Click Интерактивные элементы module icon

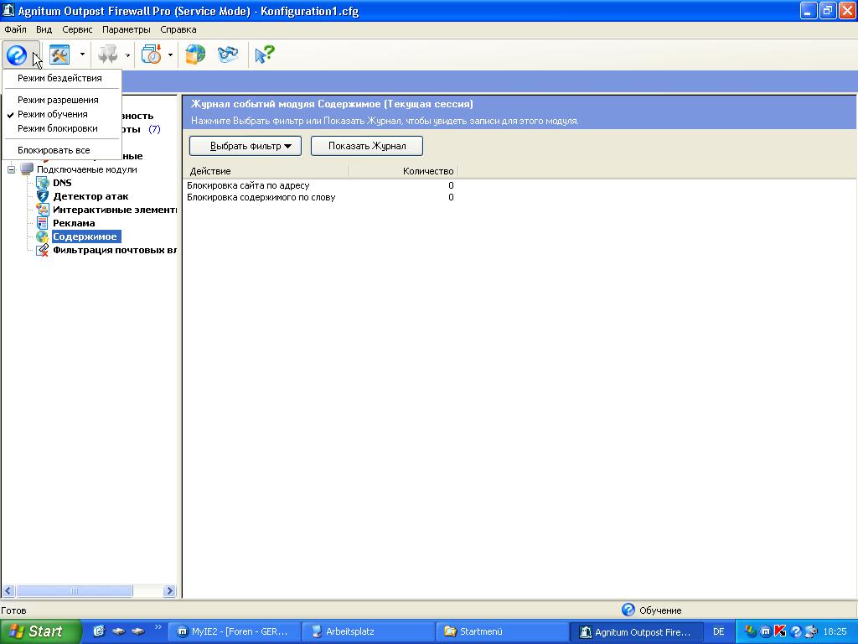pyautogui.click(x=42, y=210)
